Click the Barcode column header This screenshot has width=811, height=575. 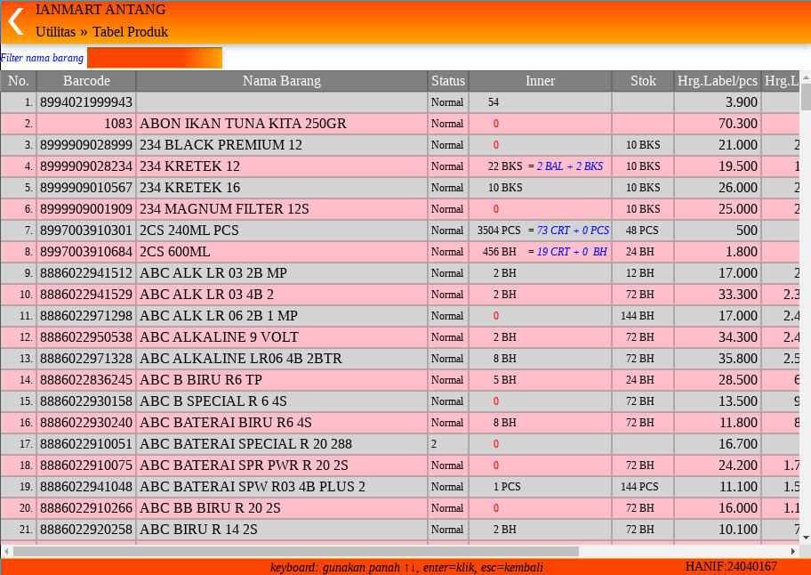pos(86,81)
